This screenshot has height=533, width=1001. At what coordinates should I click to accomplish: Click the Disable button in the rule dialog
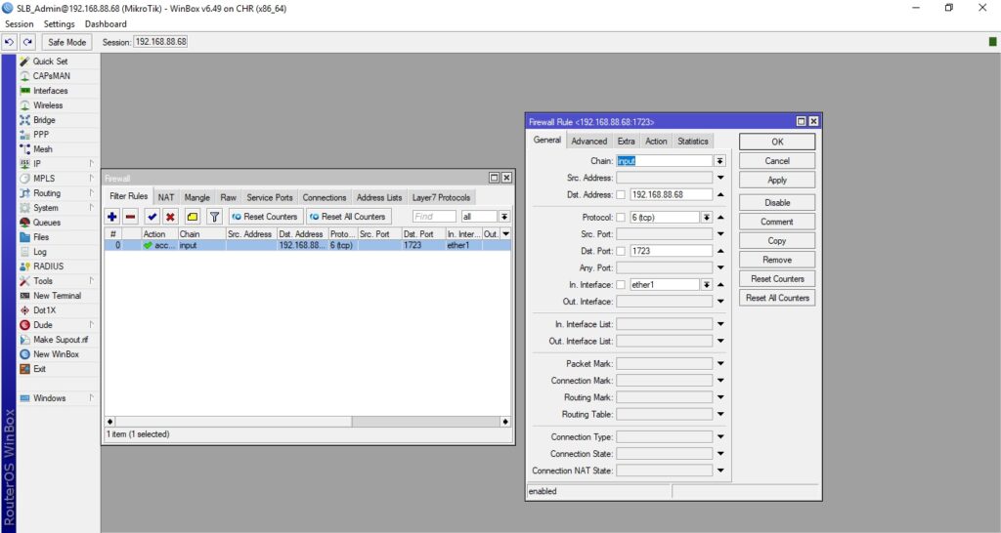(777, 203)
